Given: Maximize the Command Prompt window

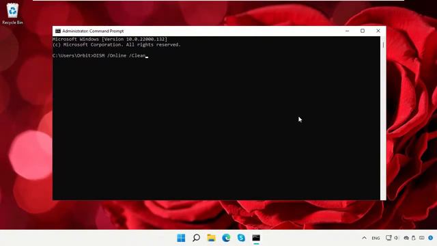Looking at the screenshot, I should tap(363, 31).
